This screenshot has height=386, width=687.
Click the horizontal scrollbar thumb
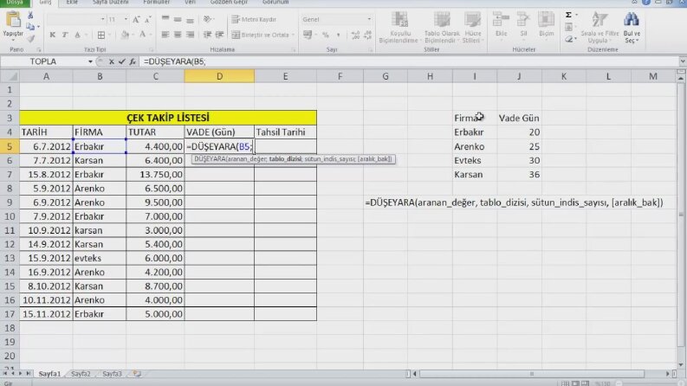tap(531, 374)
